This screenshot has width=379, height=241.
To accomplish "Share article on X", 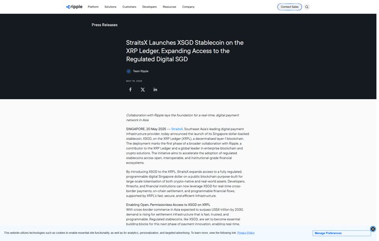I will point(143,90).
